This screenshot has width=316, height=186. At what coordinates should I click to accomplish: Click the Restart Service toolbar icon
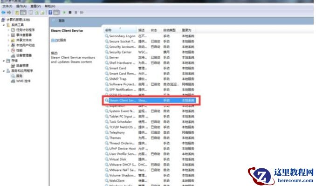click(x=82, y=13)
